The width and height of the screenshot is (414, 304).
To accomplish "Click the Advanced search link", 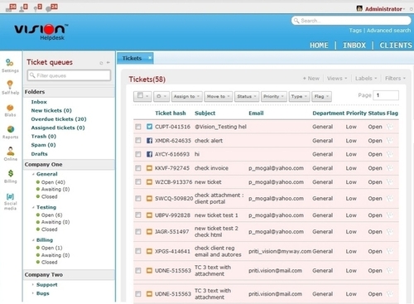I will [388, 31].
